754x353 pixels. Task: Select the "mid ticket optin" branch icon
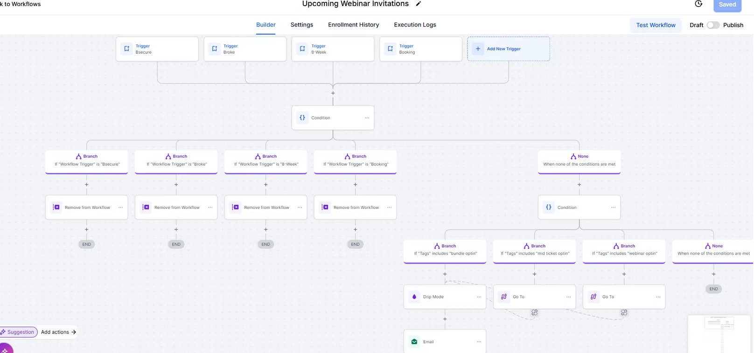pos(526,246)
